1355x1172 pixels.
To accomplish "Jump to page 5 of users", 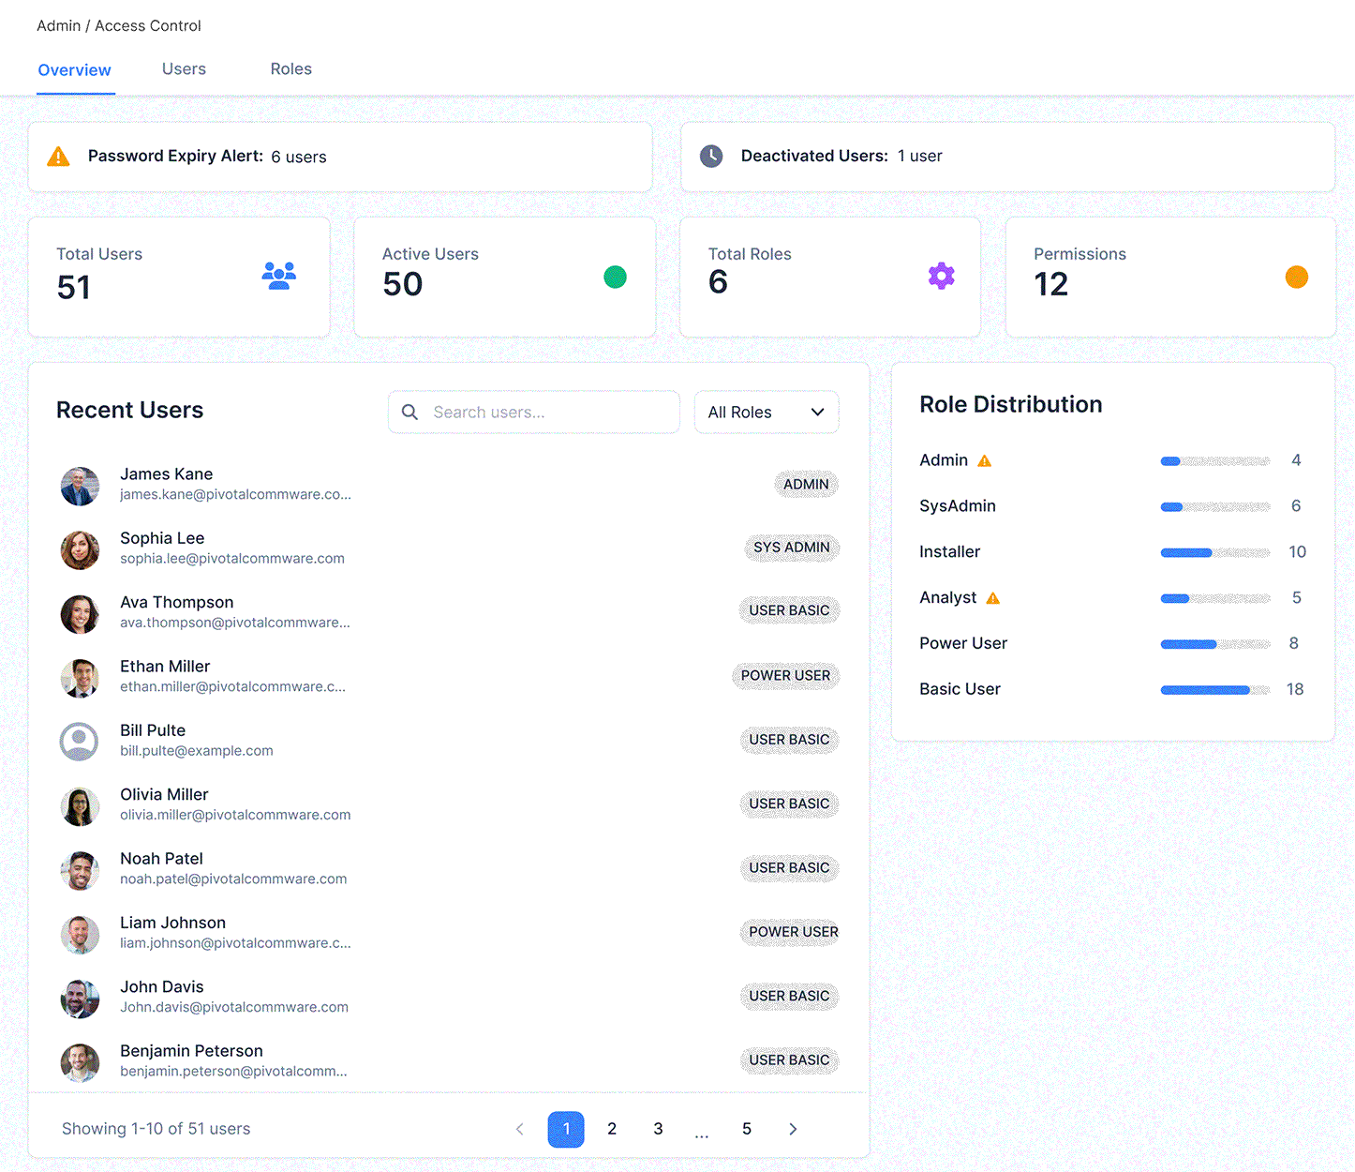I will tap(747, 1129).
